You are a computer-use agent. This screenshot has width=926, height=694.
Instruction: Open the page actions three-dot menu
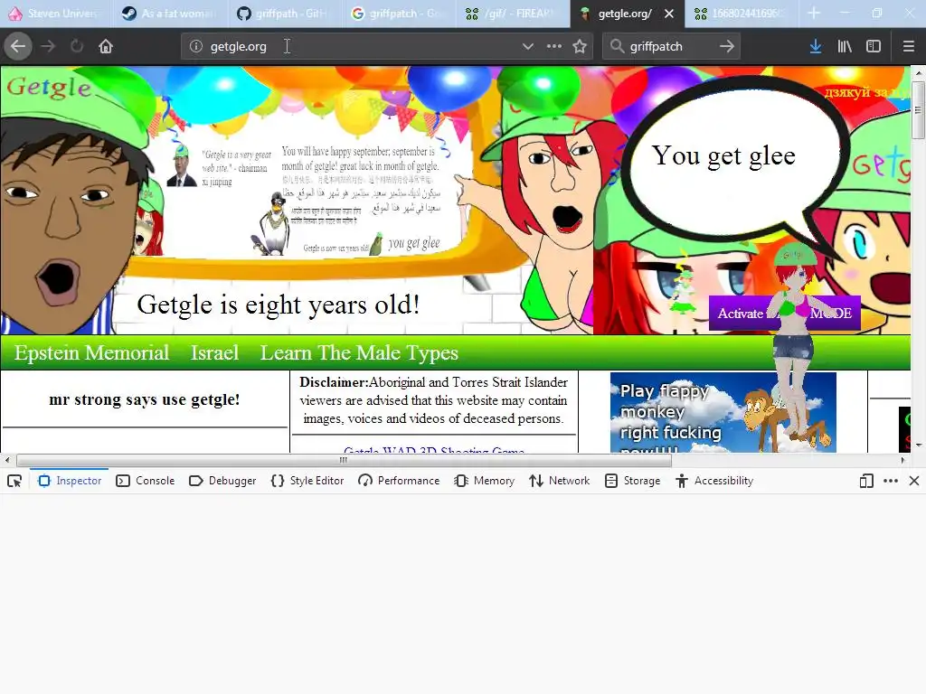(554, 46)
